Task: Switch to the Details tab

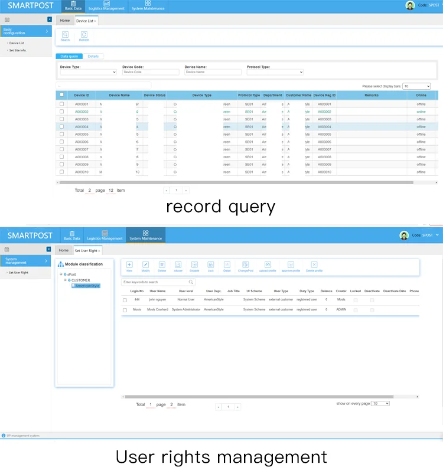Action: click(93, 56)
